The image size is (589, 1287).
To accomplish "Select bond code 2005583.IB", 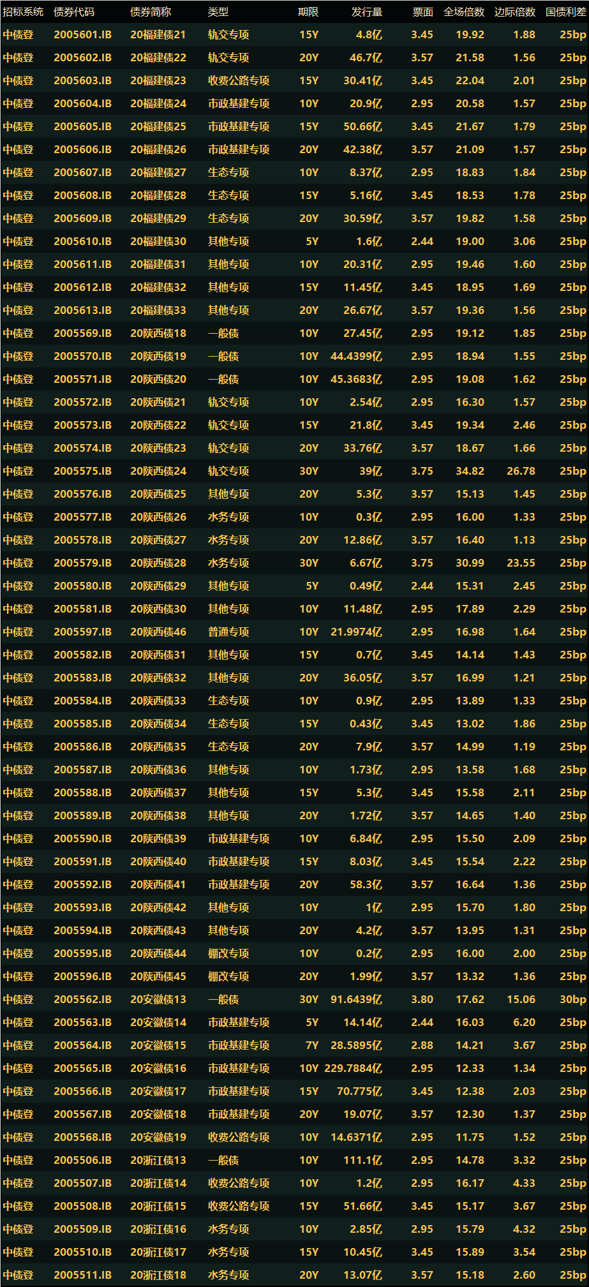I will (82, 678).
